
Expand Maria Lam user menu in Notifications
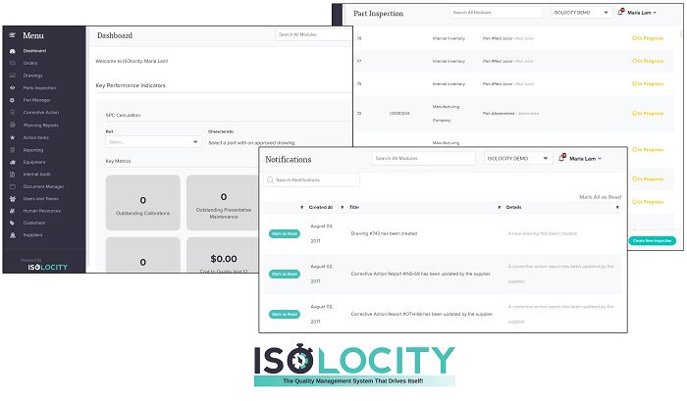click(586, 159)
